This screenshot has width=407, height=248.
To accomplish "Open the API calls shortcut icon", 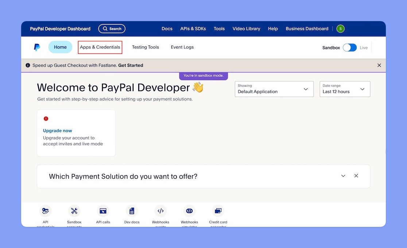I will pos(103,211).
